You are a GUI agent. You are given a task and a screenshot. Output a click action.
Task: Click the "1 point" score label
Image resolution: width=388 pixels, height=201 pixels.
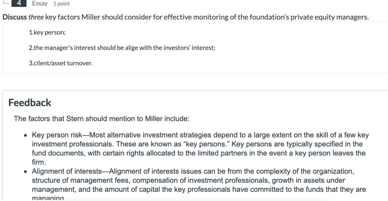pos(61,4)
